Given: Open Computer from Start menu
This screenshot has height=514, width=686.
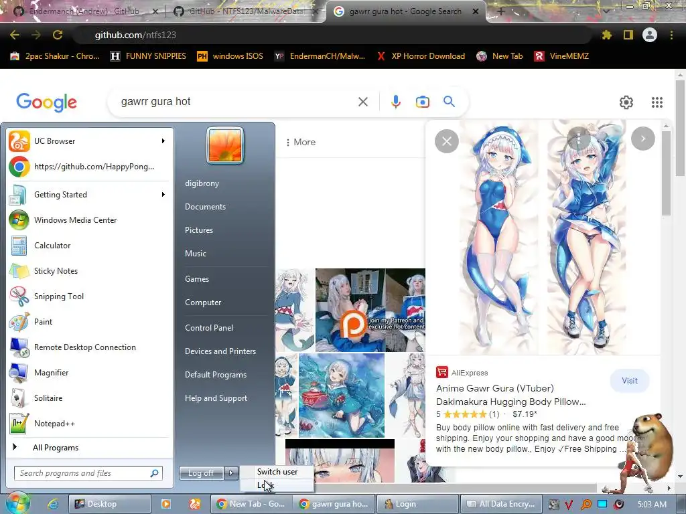Looking at the screenshot, I should pos(203,303).
